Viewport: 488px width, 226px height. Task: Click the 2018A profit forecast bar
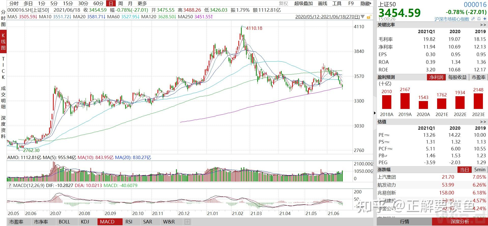tap(387, 102)
